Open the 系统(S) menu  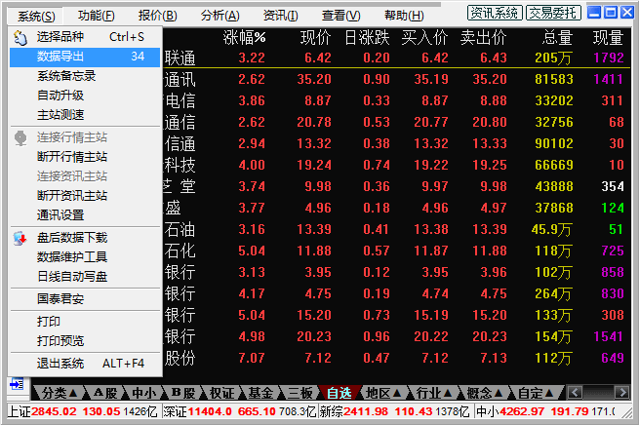pos(36,17)
